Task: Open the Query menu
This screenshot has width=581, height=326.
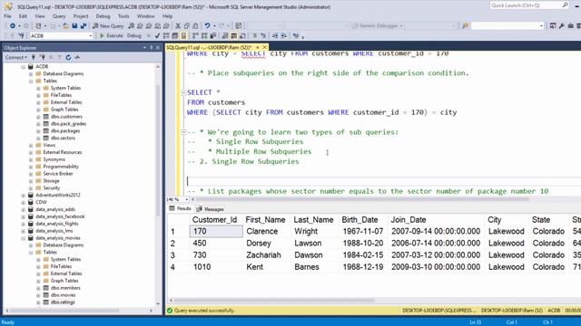Action: 59,16
